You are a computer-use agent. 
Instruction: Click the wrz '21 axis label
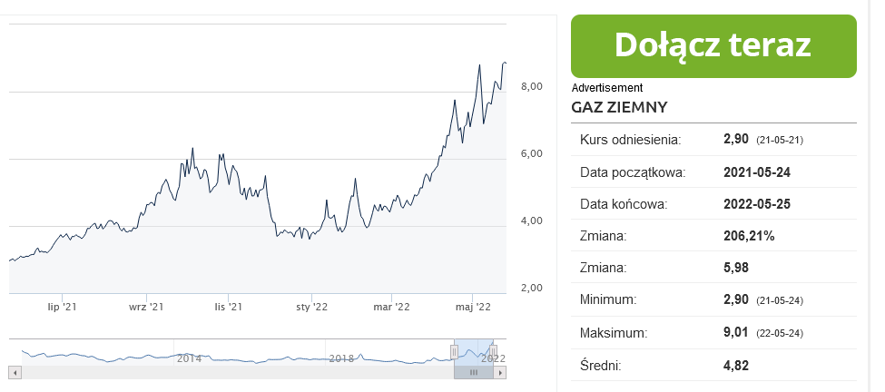click(145, 308)
